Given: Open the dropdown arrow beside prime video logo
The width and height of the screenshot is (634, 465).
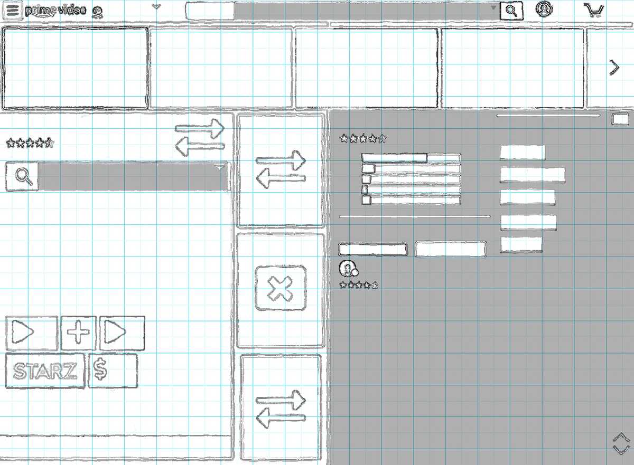Looking at the screenshot, I should [156, 7].
